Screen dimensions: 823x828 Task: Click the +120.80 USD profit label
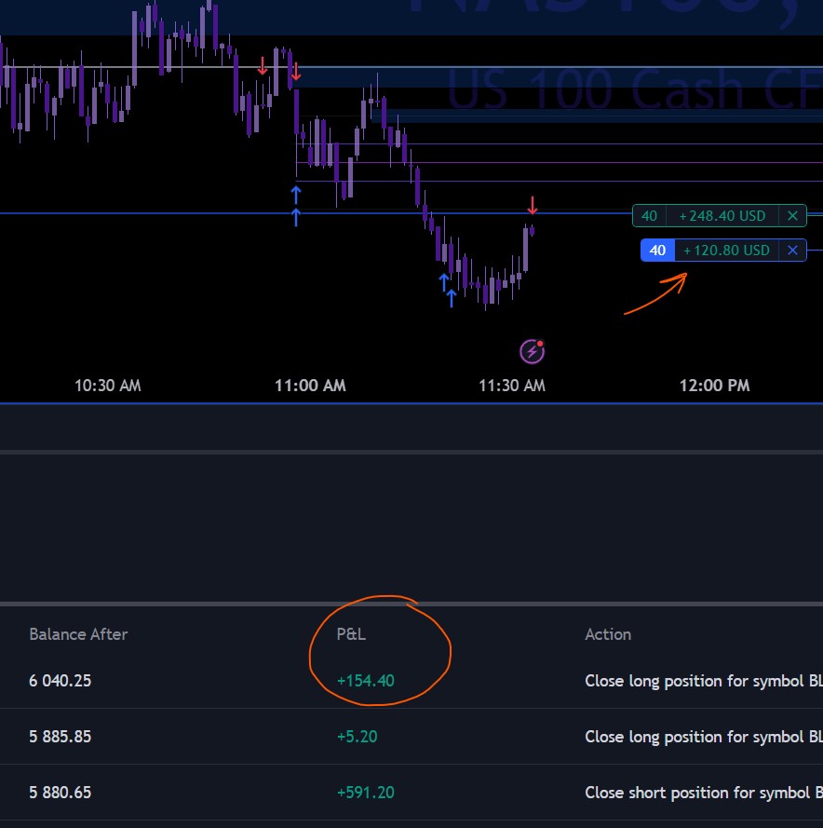[726, 250]
